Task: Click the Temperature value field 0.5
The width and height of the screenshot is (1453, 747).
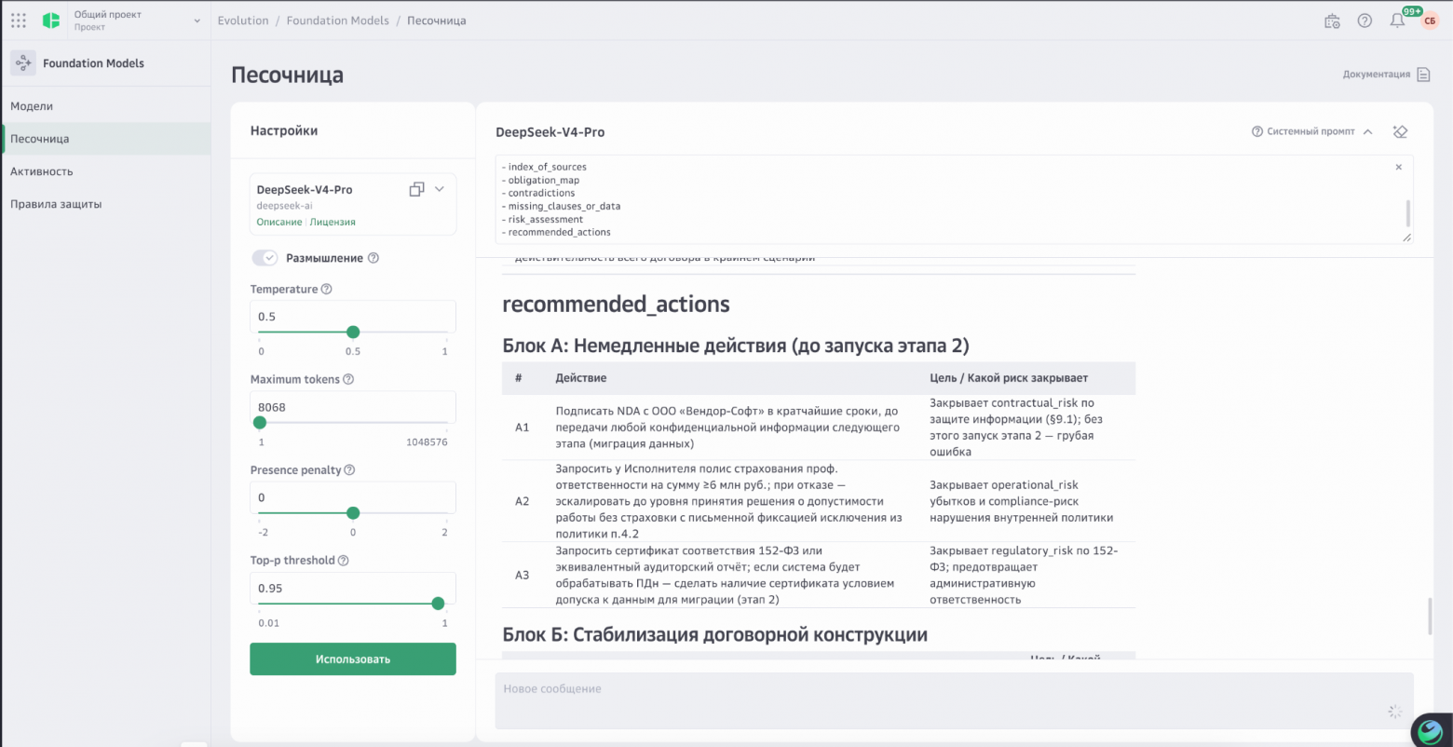Action: [353, 316]
